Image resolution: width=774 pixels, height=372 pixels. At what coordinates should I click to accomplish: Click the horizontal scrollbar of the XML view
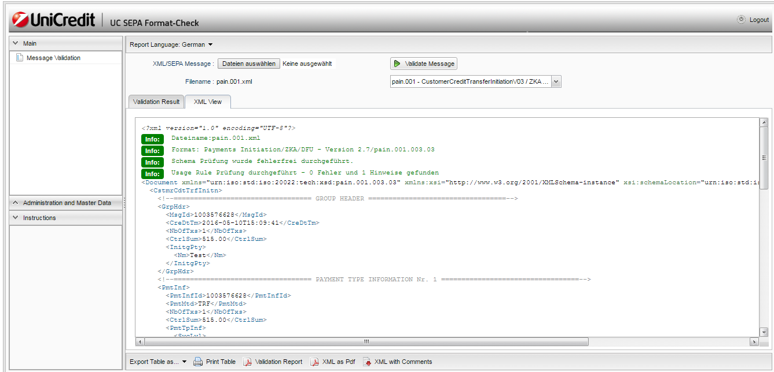tap(366, 341)
